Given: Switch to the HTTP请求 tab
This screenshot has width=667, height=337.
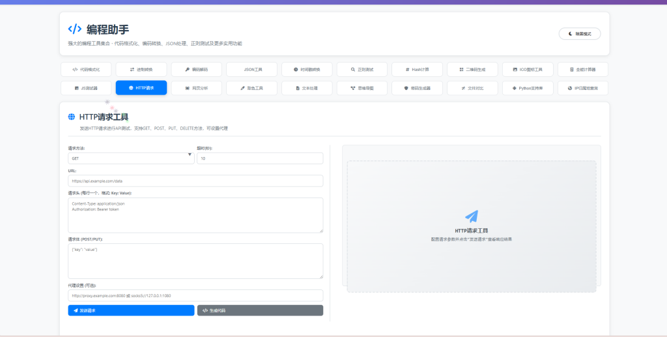Looking at the screenshot, I should pyautogui.click(x=141, y=87).
